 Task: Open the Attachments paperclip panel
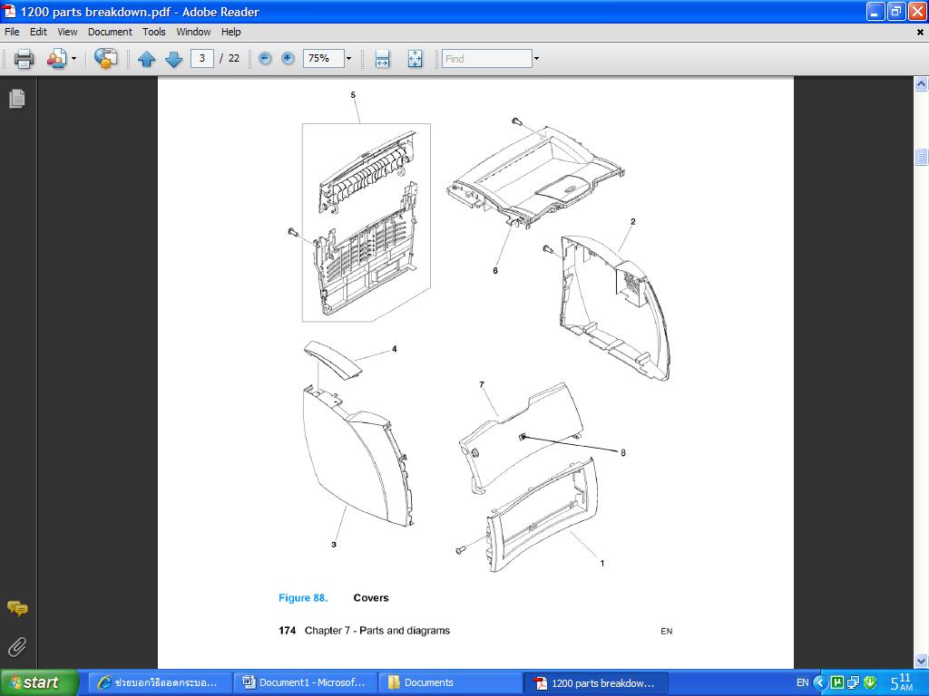point(17,647)
